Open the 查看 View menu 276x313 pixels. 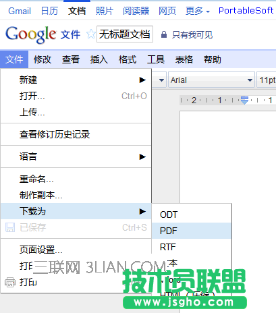point(71,59)
